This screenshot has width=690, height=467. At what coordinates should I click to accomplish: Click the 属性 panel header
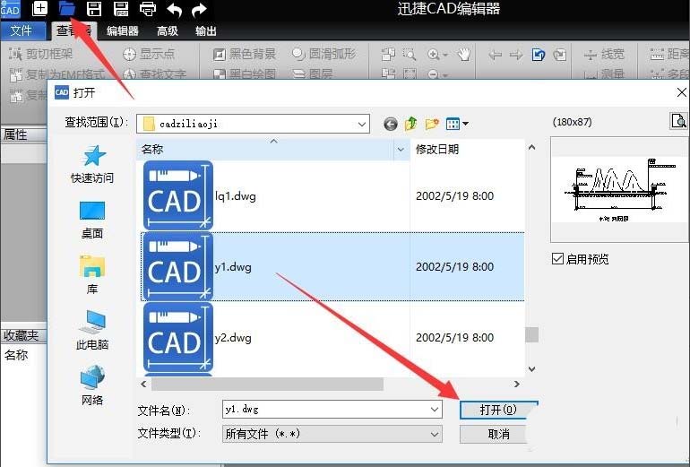24,134
